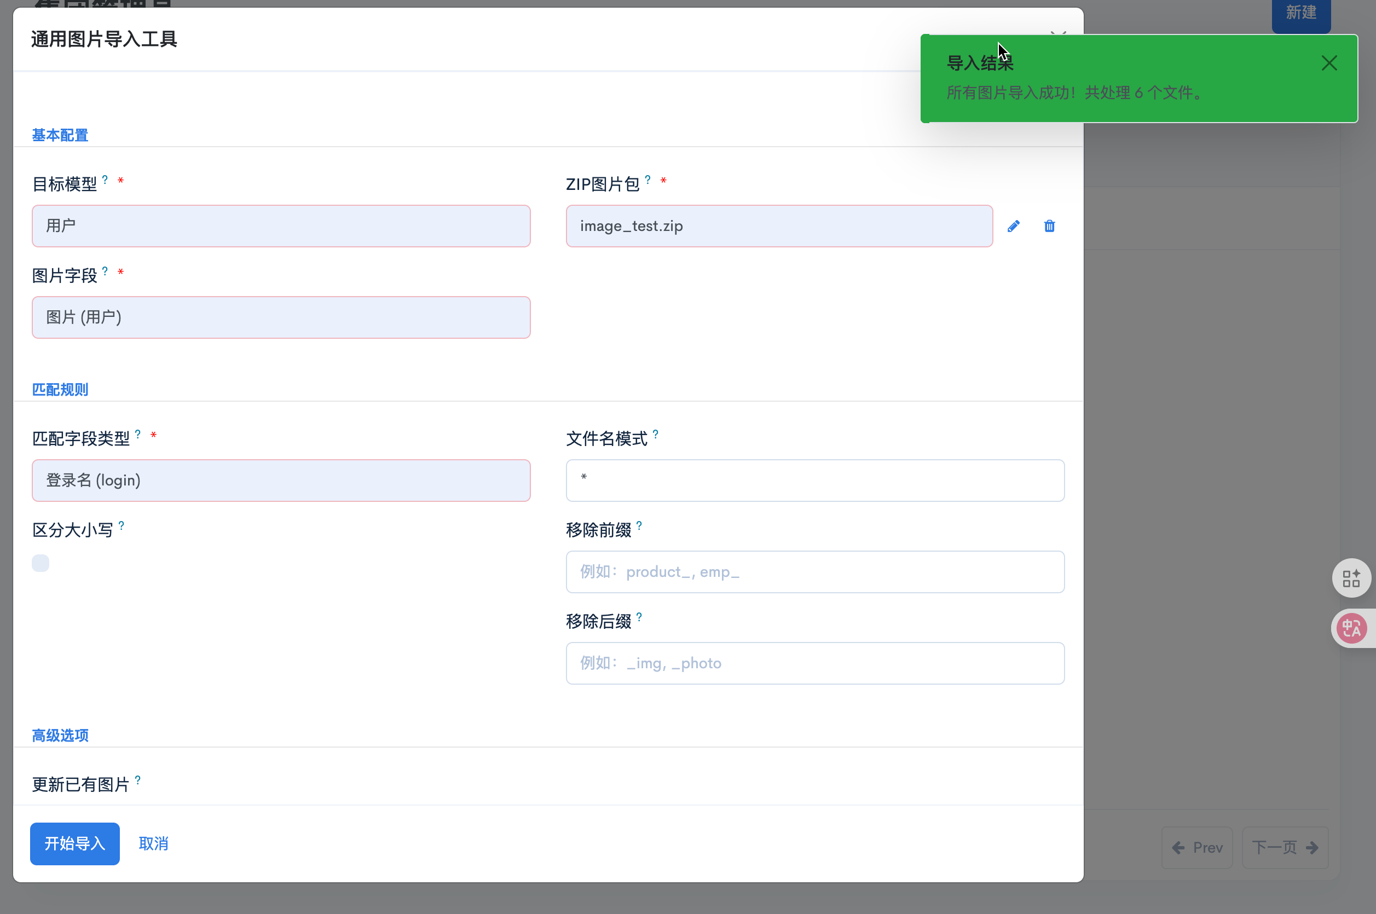This screenshot has height=914, width=1376.
Task: Click help icon next to 移除前缀
Action: pos(639,526)
